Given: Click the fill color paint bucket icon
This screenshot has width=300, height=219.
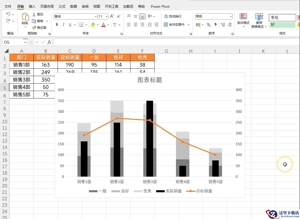Looking at the screenshot, I should point(93,24).
